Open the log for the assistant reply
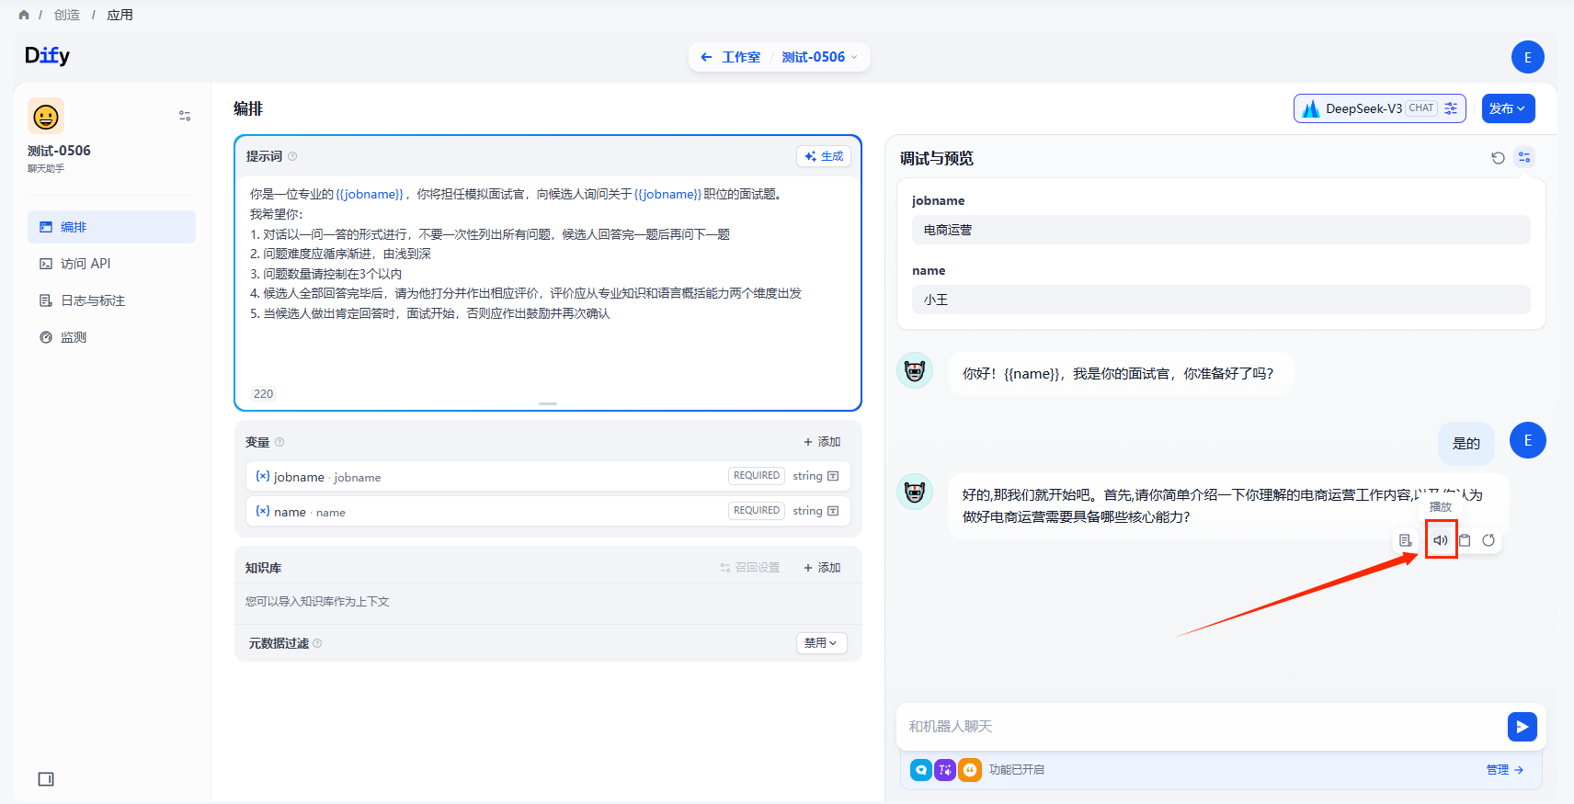Viewport: 1574px width, 804px height. pyautogui.click(x=1406, y=540)
